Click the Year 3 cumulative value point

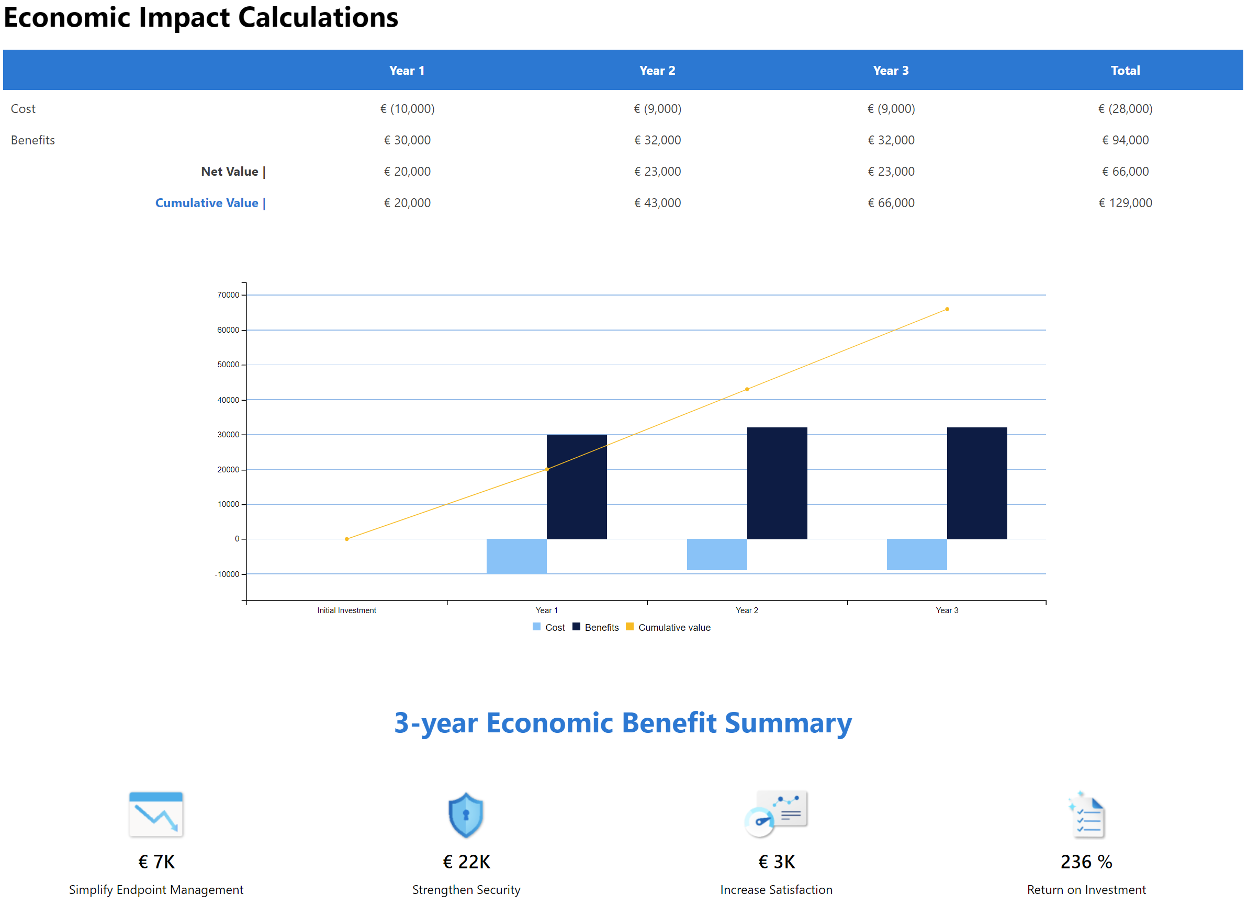pyautogui.click(x=947, y=309)
